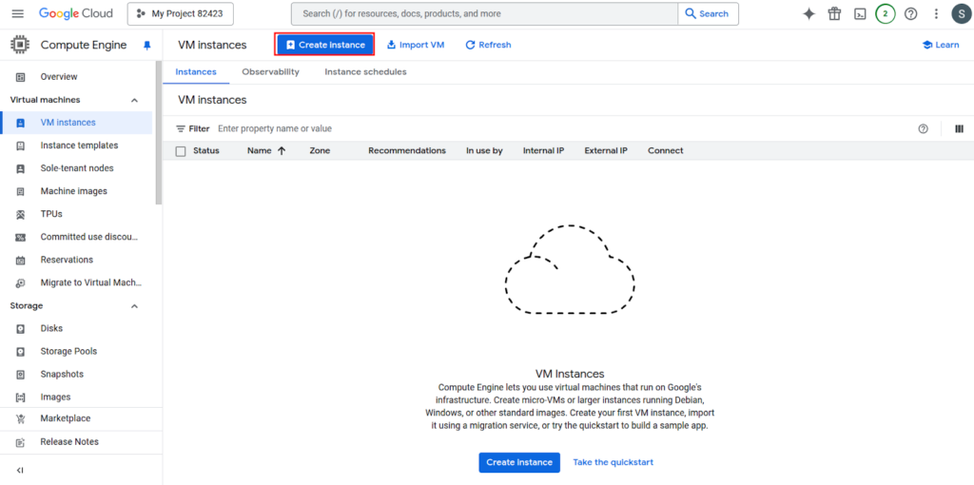Click the Sole-tenant nodes icon

(x=21, y=168)
